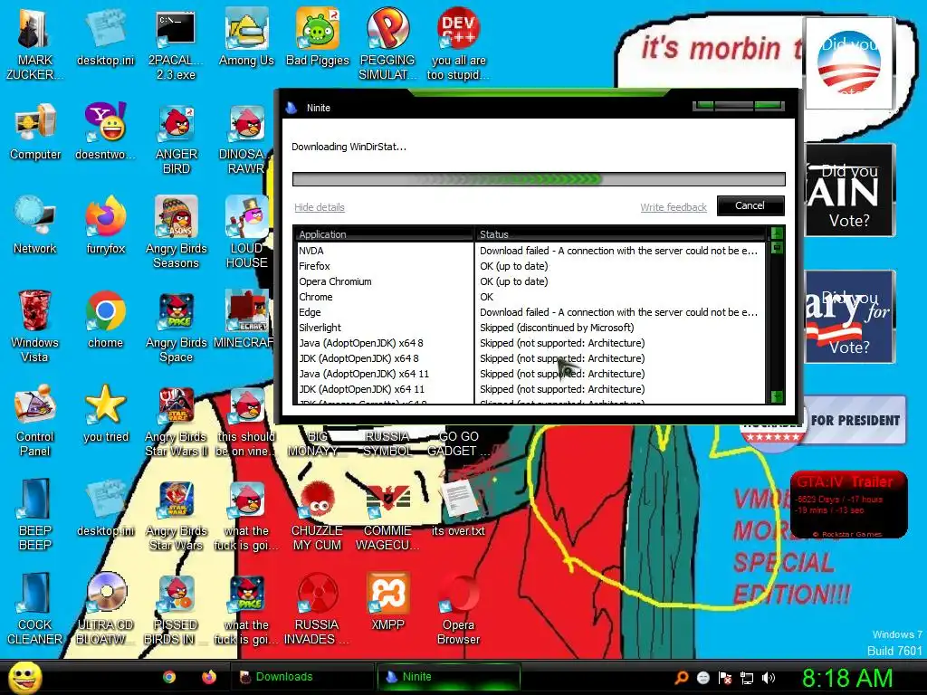The width and height of the screenshot is (927, 695).
Task: Select the Firefox row in Ninite
Action: (529, 266)
